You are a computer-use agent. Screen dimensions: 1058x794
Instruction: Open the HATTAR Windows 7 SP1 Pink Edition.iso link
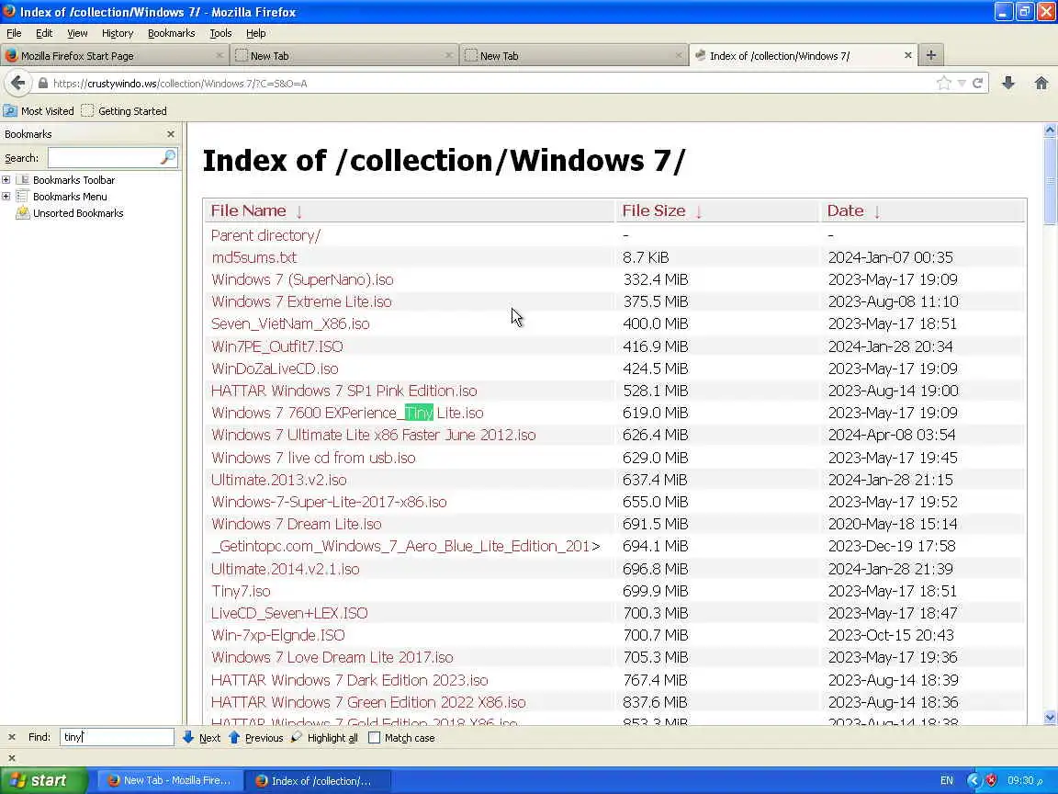click(344, 391)
